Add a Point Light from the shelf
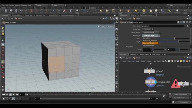Viewport: 192px width, 108px height. tap(101, 11)
